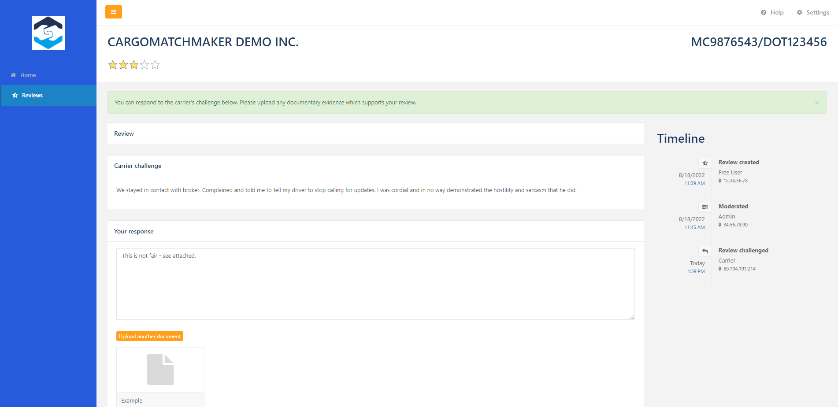Viewport: 838px width, 407px height.
Task: Click the 1:39 PM timestamp
Action: 696,271
